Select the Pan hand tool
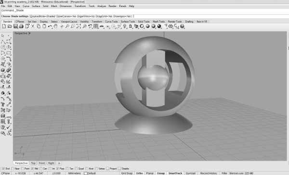This screenshot has width=289, height=175. point(55,26)
